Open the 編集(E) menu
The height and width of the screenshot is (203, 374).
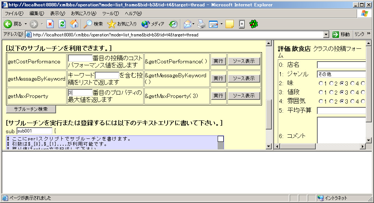(x=37, y=14)
